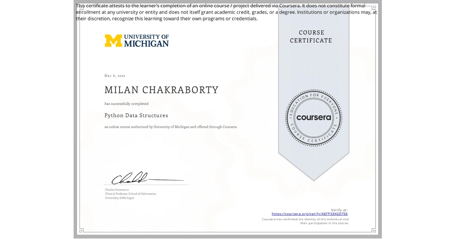Click the 'Verify at:' label
The height and width of the screenshot is (239, 456).
pyautogui.click(x=339, y=210)
